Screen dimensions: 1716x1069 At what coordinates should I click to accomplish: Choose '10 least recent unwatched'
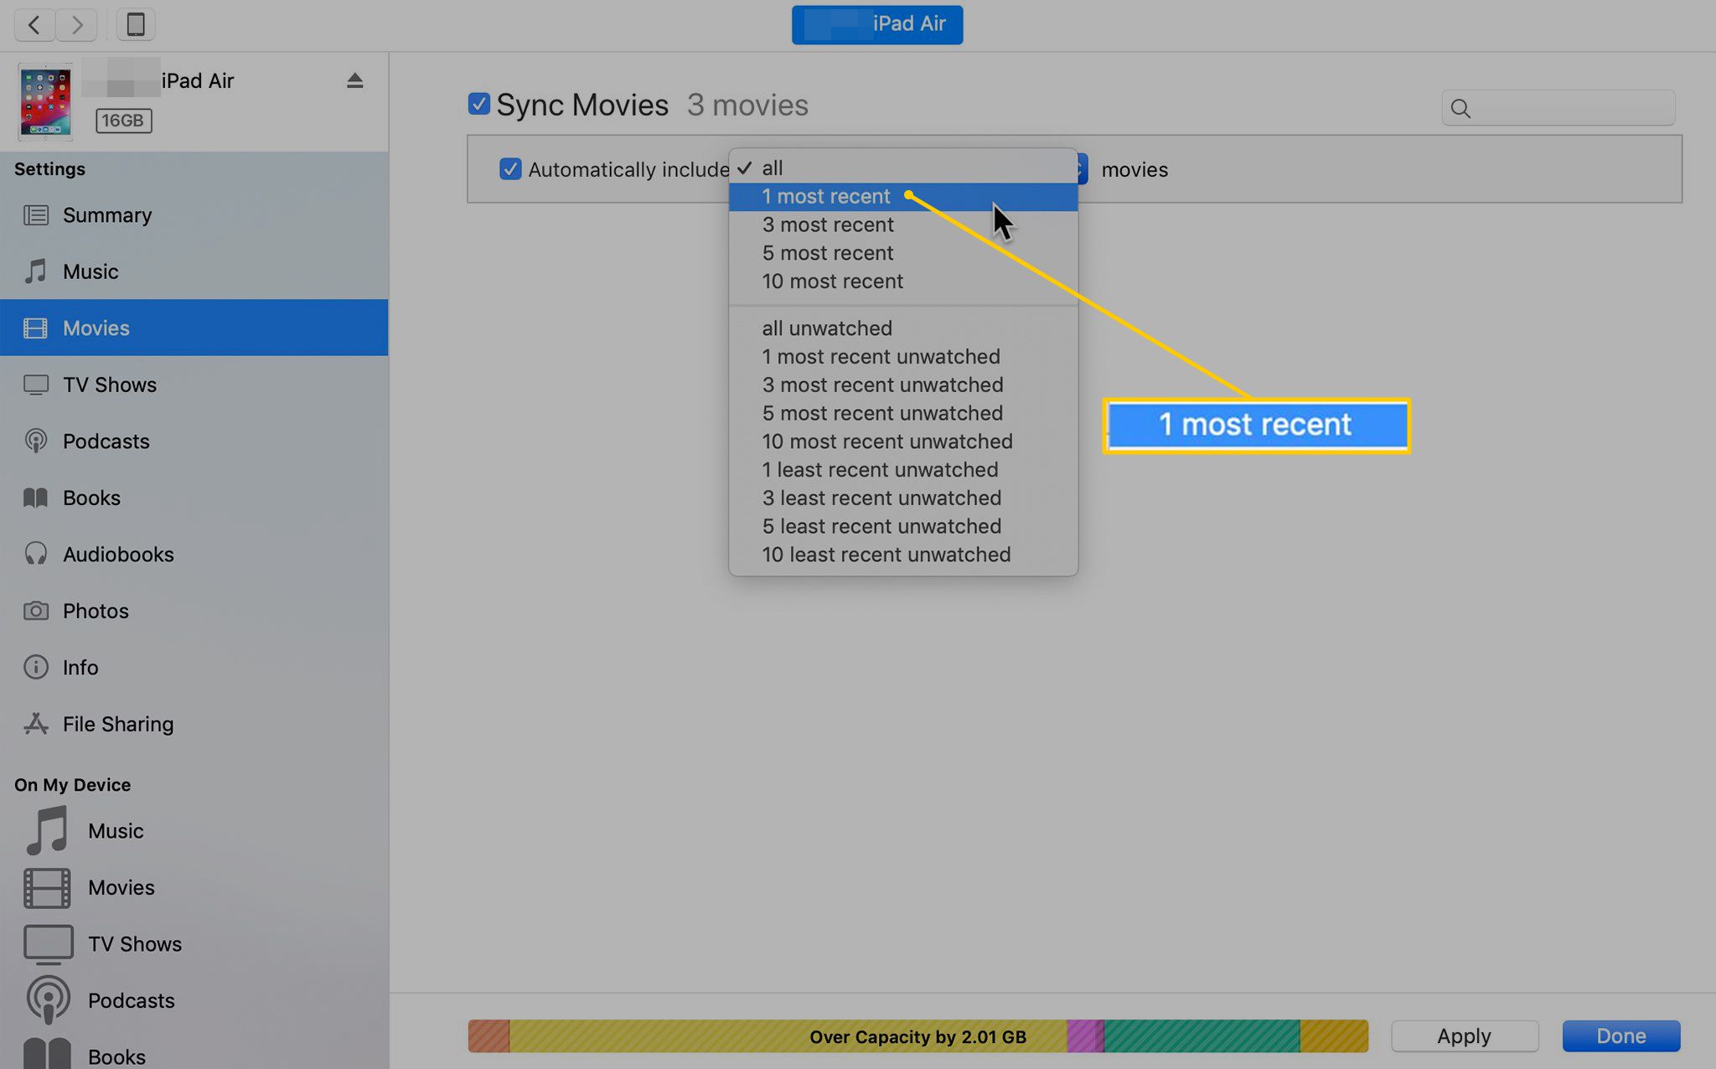(903, 555)
